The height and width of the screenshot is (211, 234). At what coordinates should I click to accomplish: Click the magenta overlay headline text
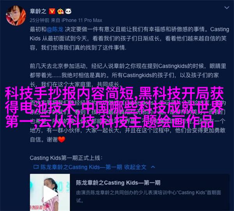tap(114, 107)
